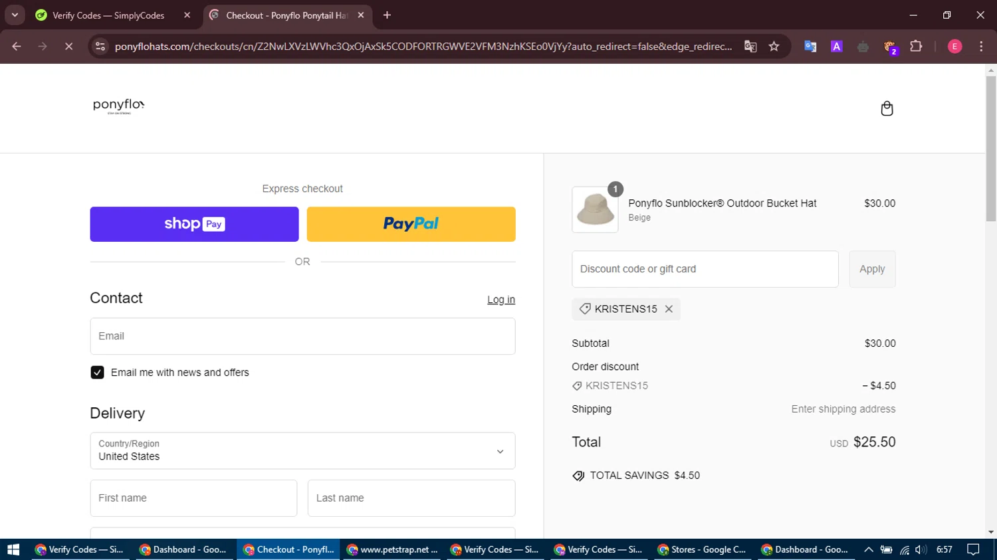Image resolution: width=997 pixels, height=560 pixels.
Task: Switch to Stores - Google C... taskbar window
Action: (702, 549)
